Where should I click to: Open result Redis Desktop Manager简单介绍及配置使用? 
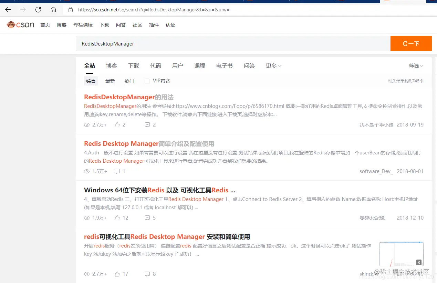(149, 144)
